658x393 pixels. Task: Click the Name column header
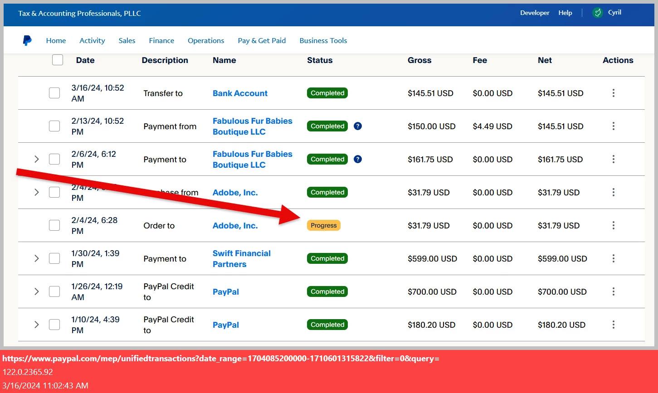click(224, 60)
